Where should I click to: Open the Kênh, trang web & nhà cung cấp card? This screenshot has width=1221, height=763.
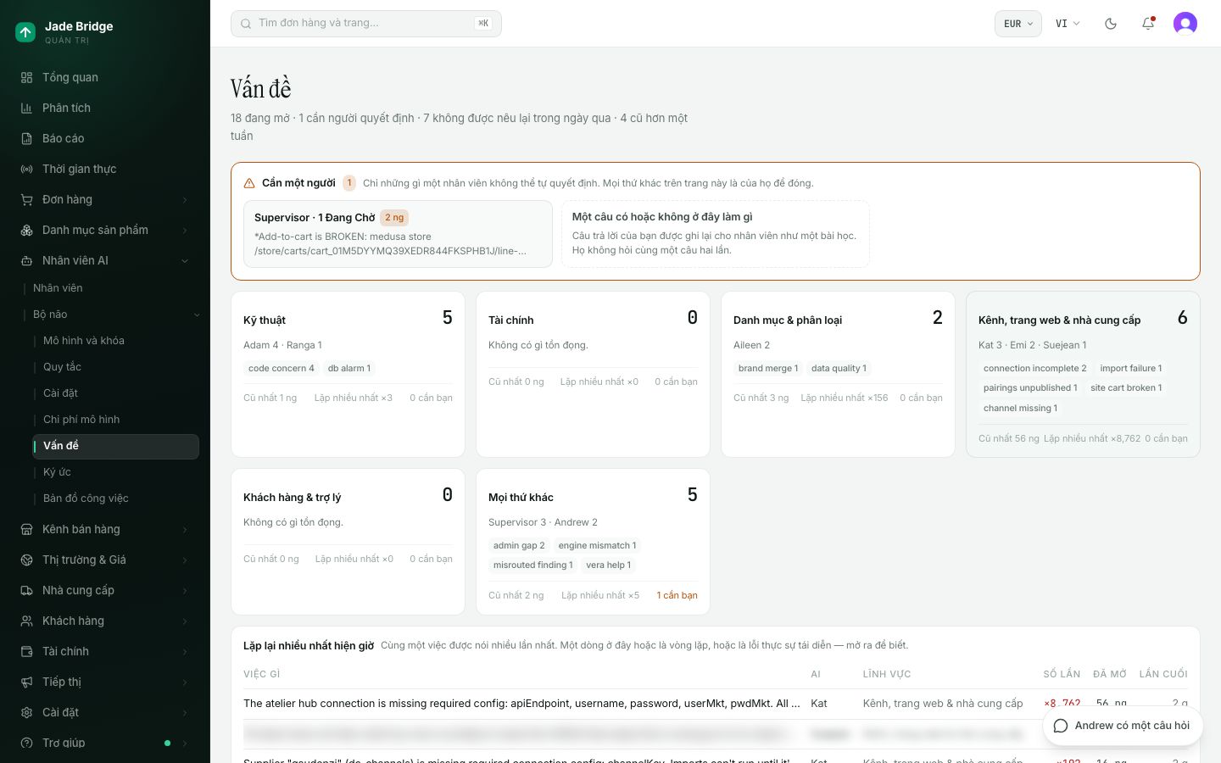pyautogui.click(x=1083, y=374)
